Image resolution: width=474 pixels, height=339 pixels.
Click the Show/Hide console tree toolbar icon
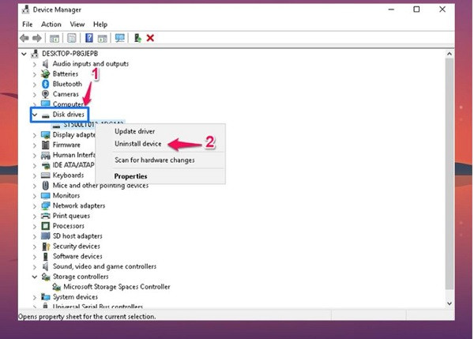[55, 38]
